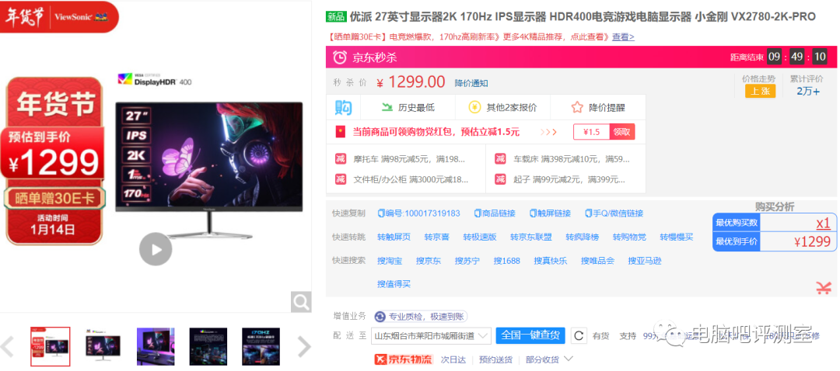
Task: Open 降价通知 price drop notice
Action: pyautogui.click(x=471, y=83)
